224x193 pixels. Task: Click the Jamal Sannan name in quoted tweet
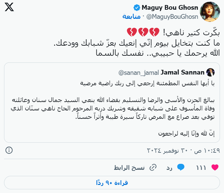pyautogui.click(x=182, y=72)
